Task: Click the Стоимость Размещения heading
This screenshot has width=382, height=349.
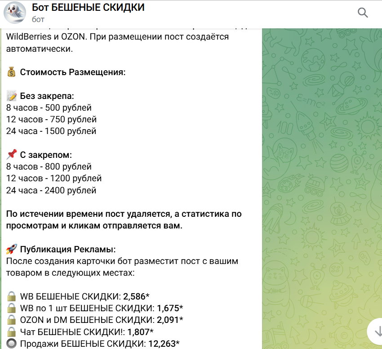Action: pos(73,72)
